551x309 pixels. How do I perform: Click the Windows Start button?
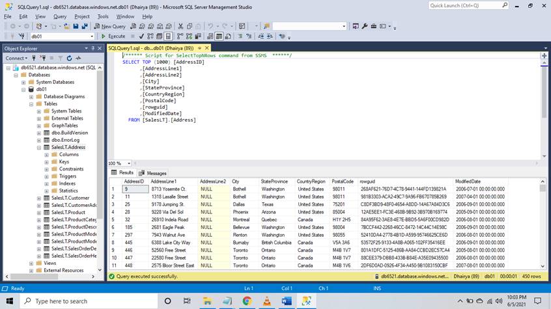(10, 301)
